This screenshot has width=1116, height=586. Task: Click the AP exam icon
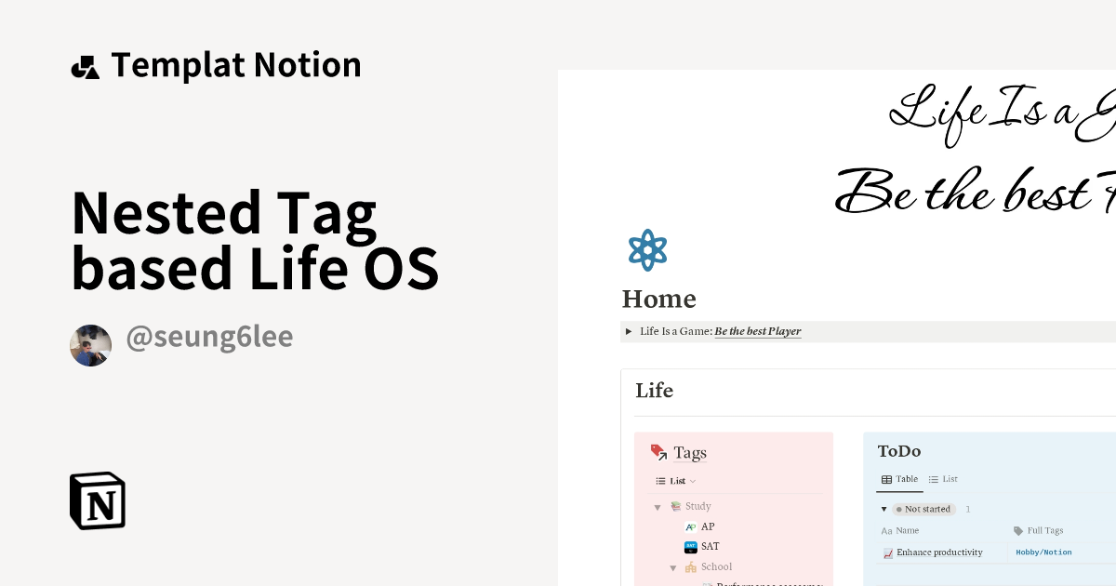[x=690, y=526]
